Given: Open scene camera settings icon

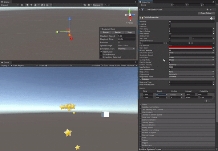Looking at the screenshot, I should (89, 5).
